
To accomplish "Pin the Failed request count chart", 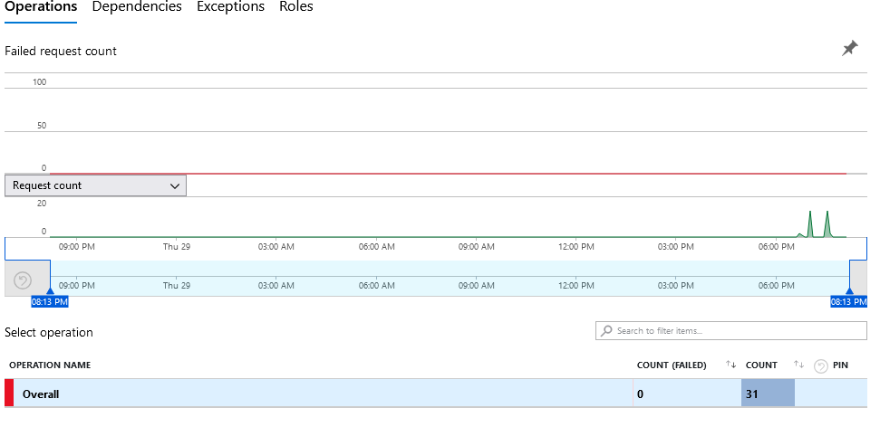I will [849, 49].
